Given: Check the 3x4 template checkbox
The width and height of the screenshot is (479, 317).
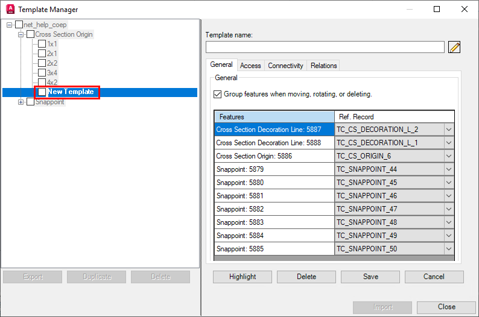Looking at the screenshot, I should point(42,73).
